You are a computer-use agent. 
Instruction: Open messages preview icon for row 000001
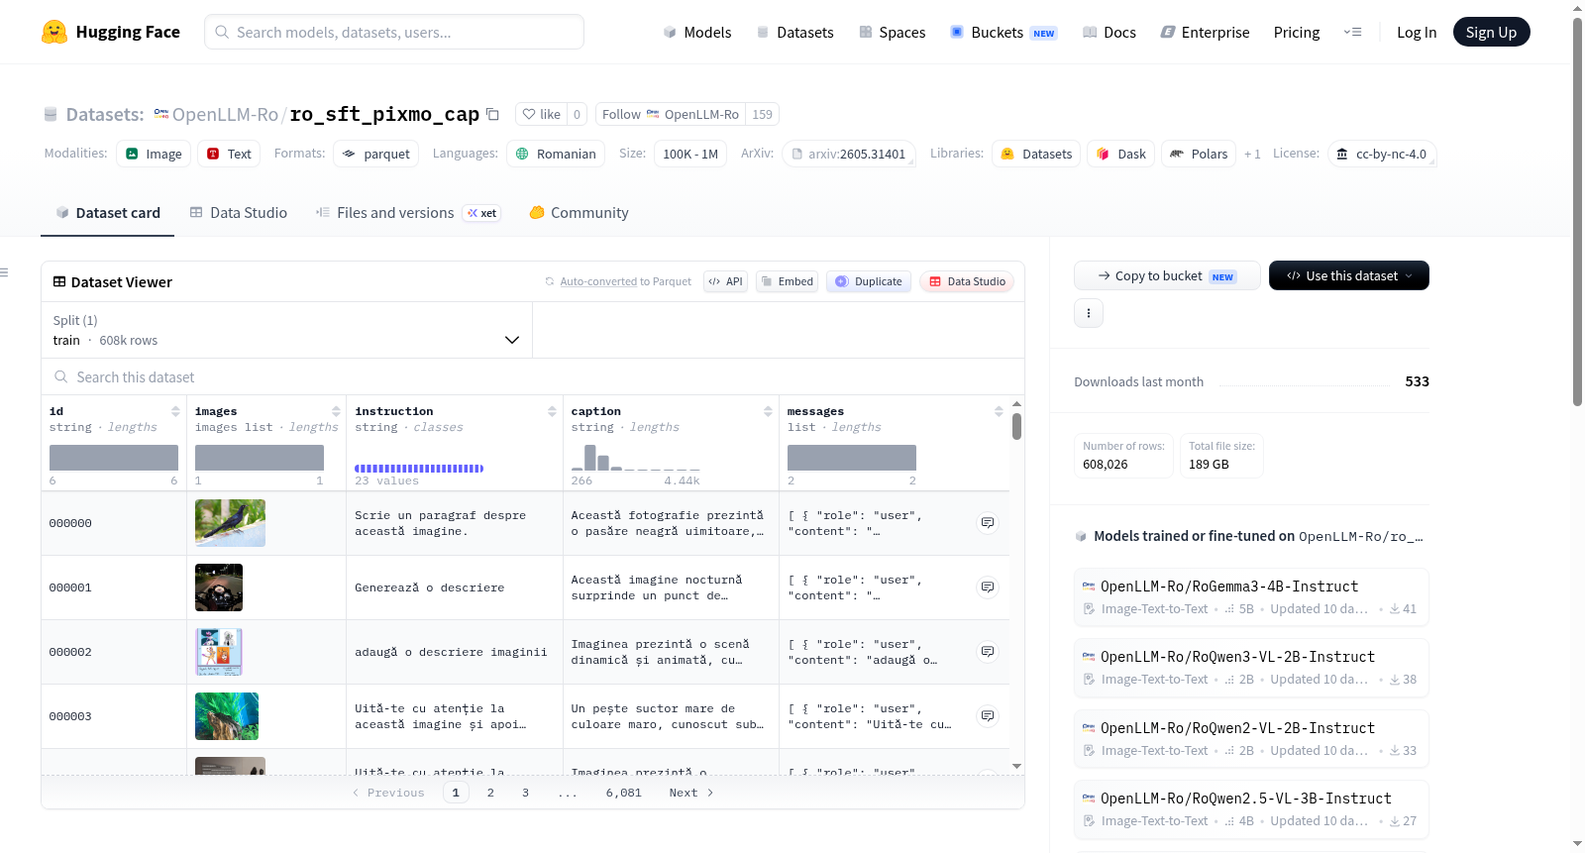(x=988, y=586)
